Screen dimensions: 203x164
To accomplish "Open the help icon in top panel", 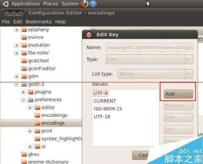I will pyautogui.click(x=93, y=4).
